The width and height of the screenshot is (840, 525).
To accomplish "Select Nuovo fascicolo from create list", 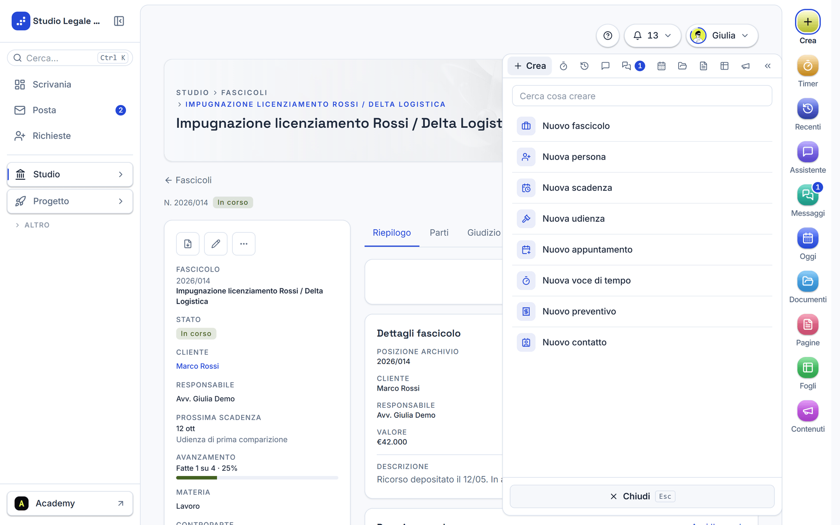I will point(642,126).
